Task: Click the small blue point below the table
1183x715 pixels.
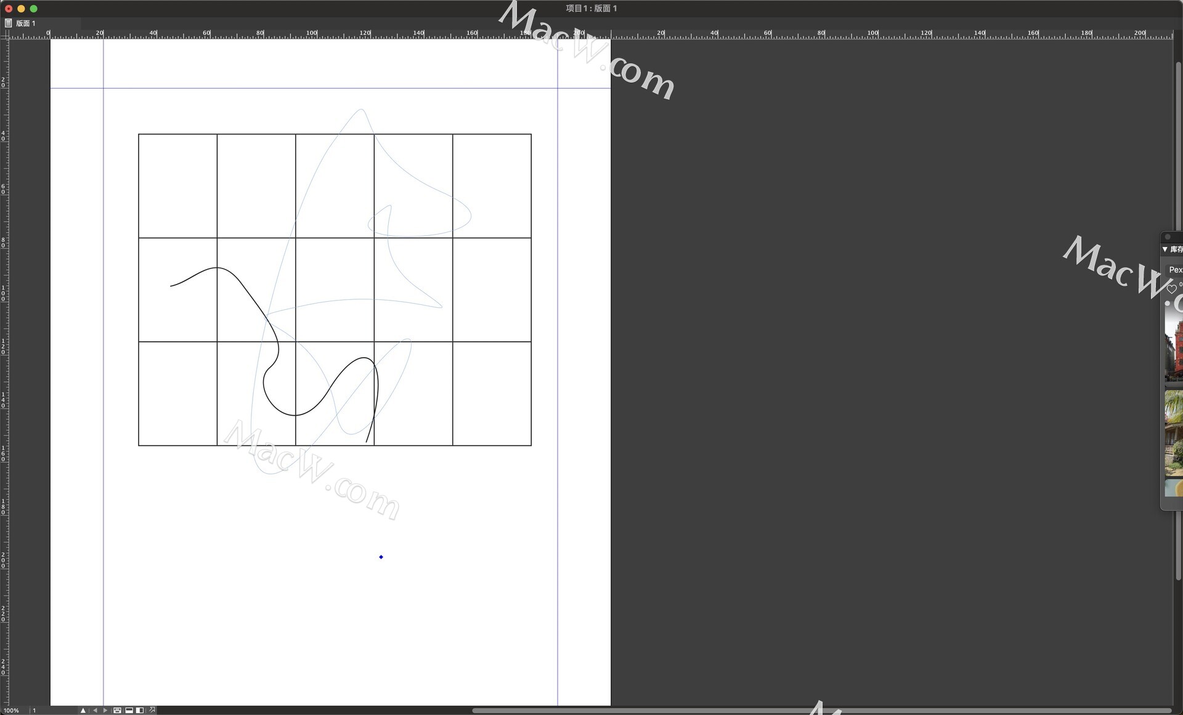Action: pos(381,557)
